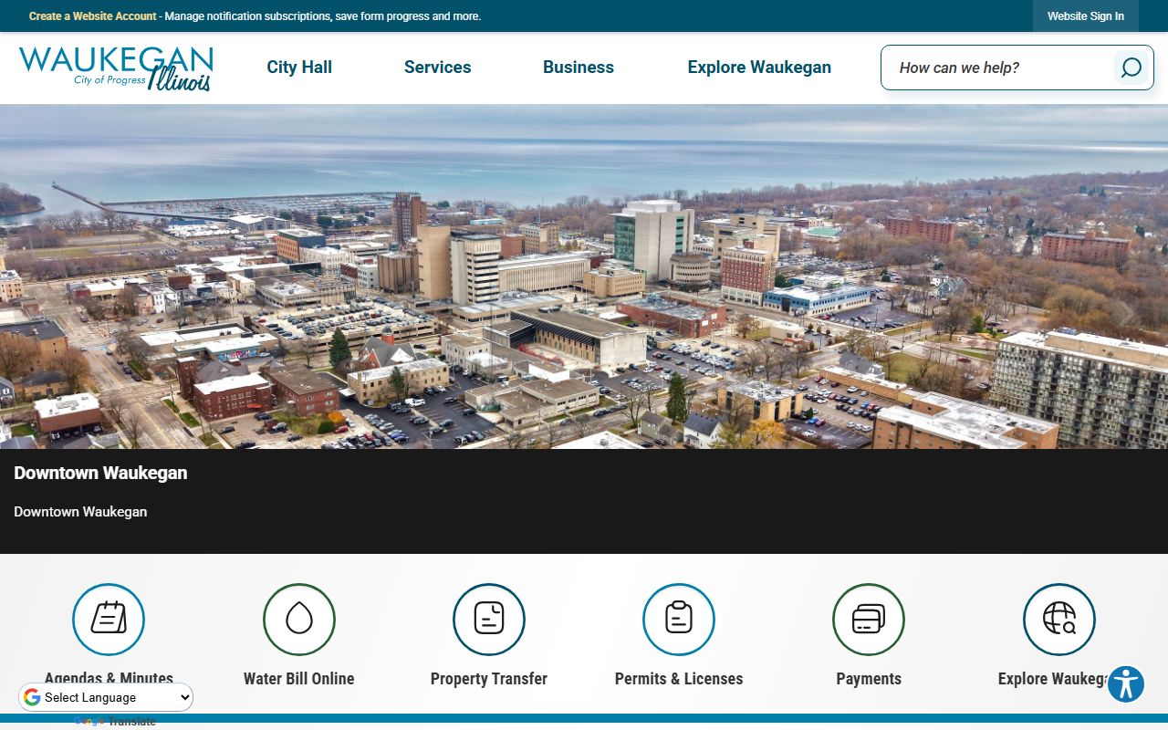Click the Water Bill Online droplet icon
This screenshot has height=730, width=1168.
click(299, 620)
